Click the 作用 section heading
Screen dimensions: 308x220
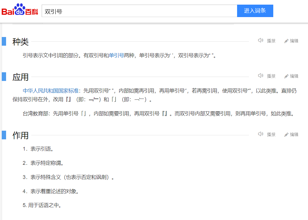click(x=21, y=135)
